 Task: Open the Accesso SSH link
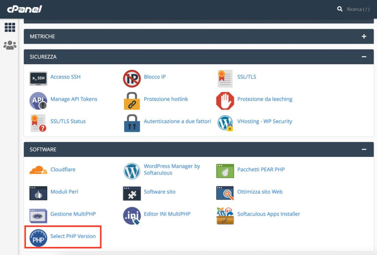(x=66, y=77)
